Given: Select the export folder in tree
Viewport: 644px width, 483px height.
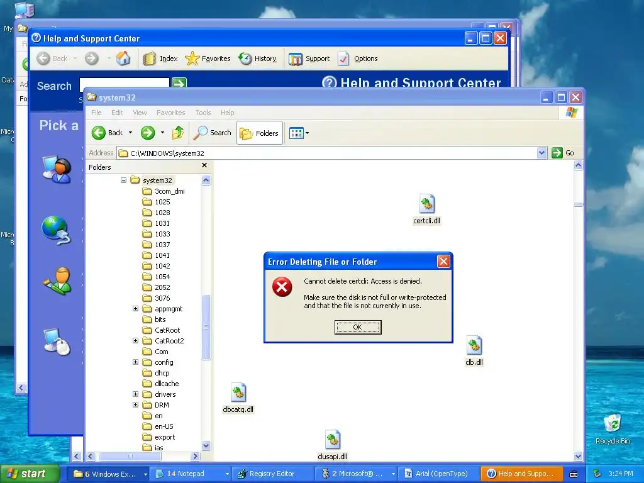Looking at the screenshot, I should click(x=159, y=436).
